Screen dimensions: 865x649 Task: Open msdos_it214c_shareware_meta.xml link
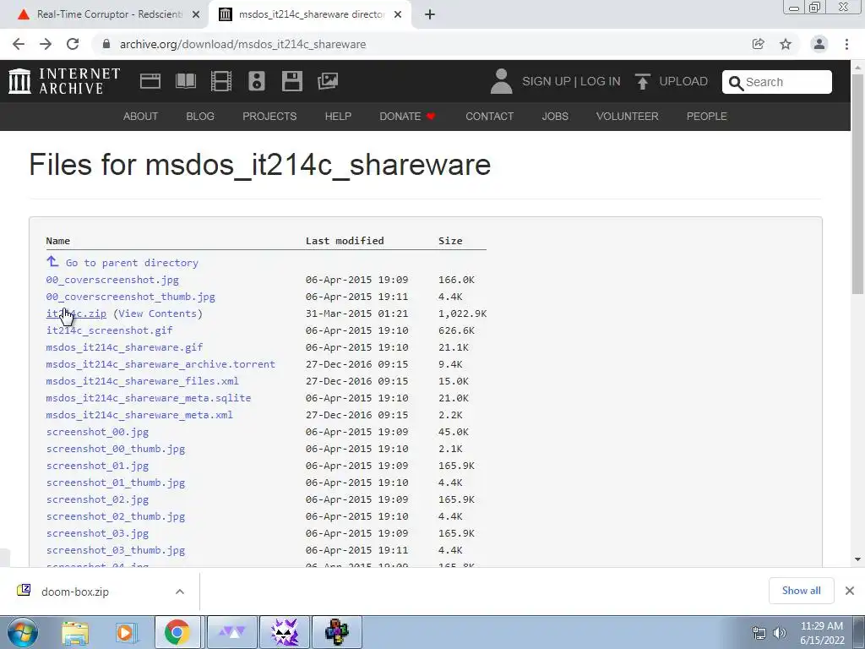[139, 415]
